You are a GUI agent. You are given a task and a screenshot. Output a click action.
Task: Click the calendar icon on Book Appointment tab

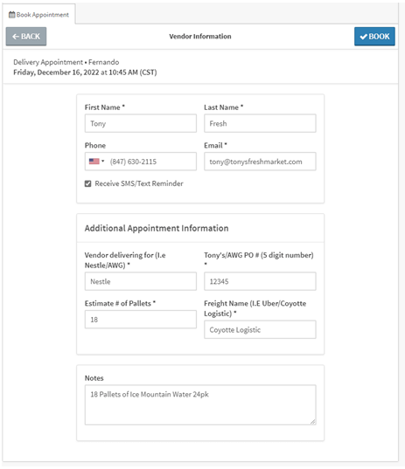11,15
